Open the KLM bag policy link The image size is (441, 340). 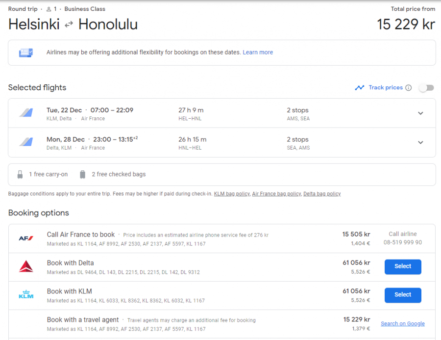232,194
